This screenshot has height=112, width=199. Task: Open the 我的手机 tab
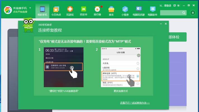click(x=42, y=11)
